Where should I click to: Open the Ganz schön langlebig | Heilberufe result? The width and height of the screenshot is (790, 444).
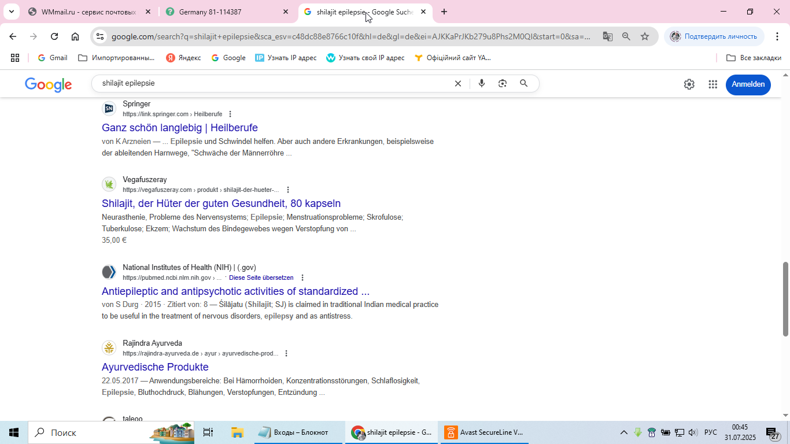(180, 128)
